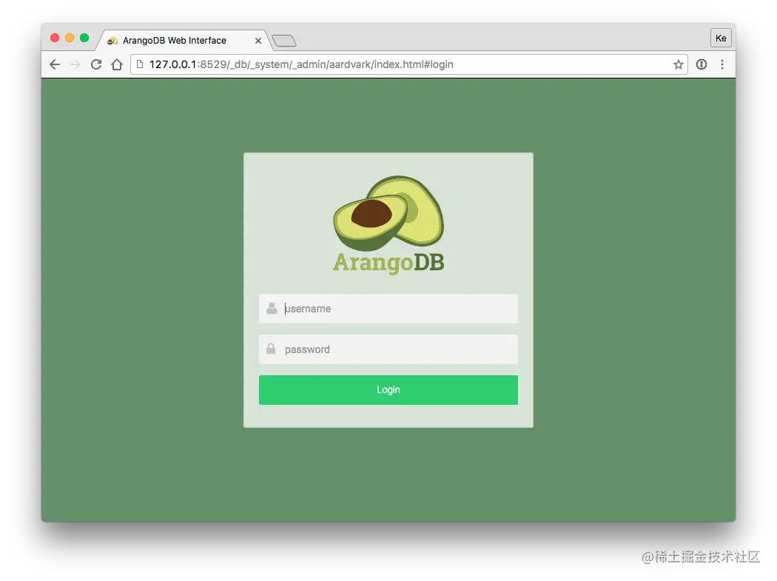Maximize the window with the green button

84,38
